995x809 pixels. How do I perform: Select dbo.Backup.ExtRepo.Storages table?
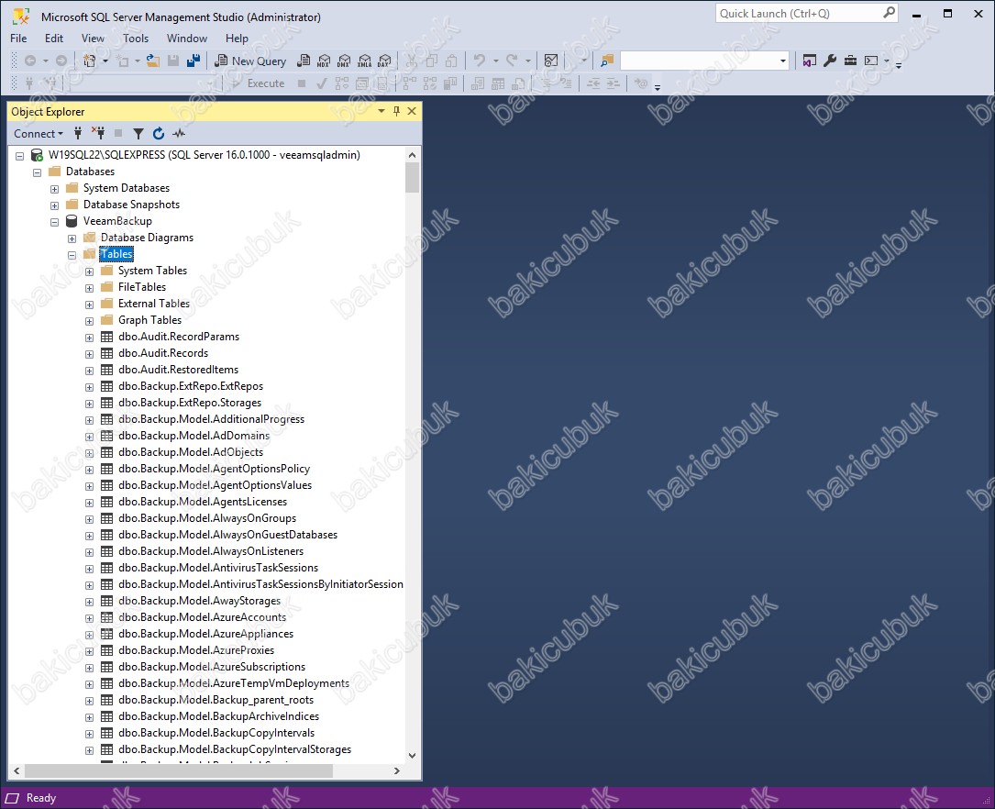pyautogui.click(x=190, y=403)
